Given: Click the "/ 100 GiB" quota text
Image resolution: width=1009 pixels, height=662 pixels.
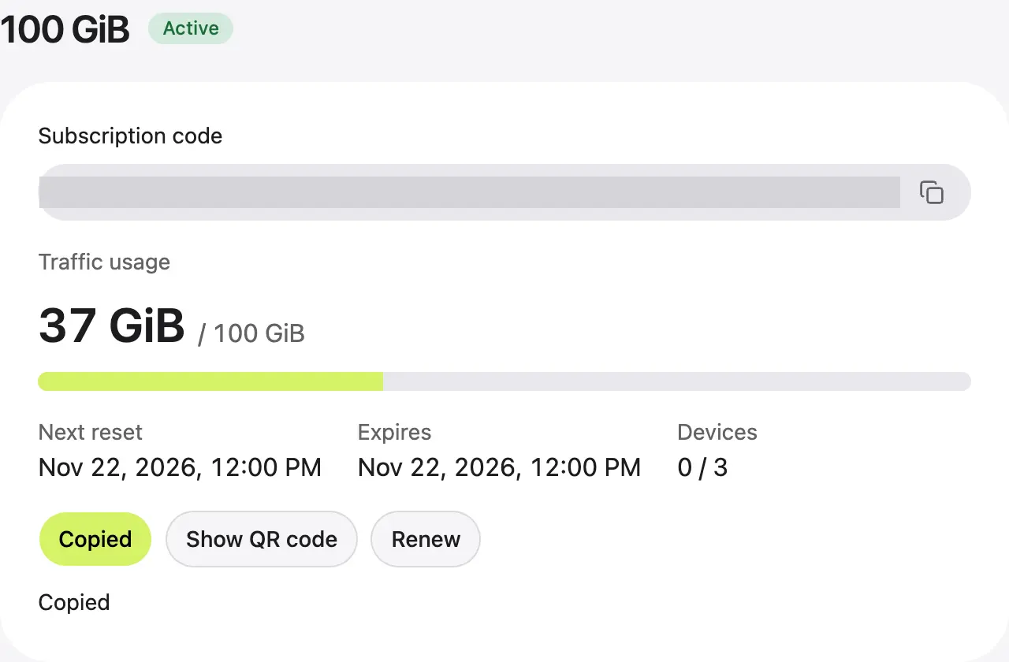Looking at the screenshot, I should click(251, 333).
